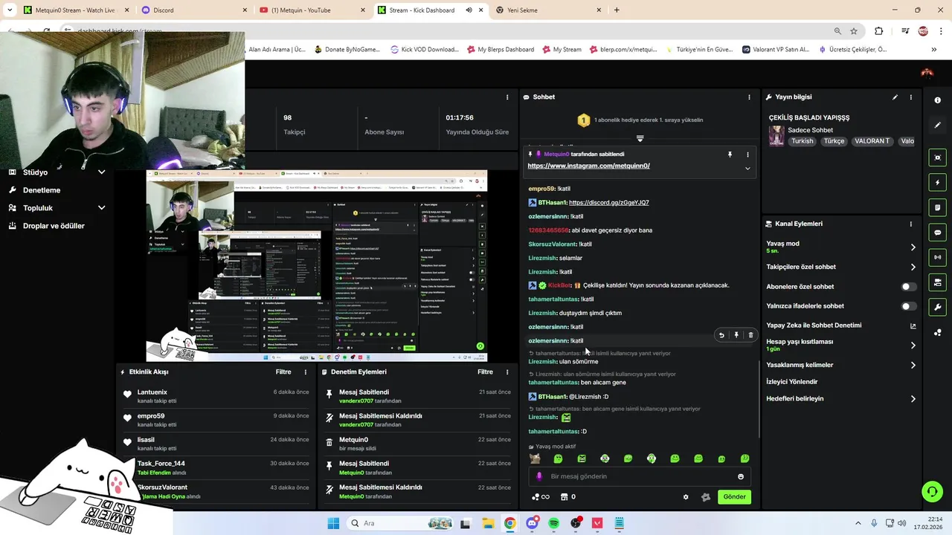
Task: Click the Filtre button in Etkinlik Akışı
Action: coord(283,372)
